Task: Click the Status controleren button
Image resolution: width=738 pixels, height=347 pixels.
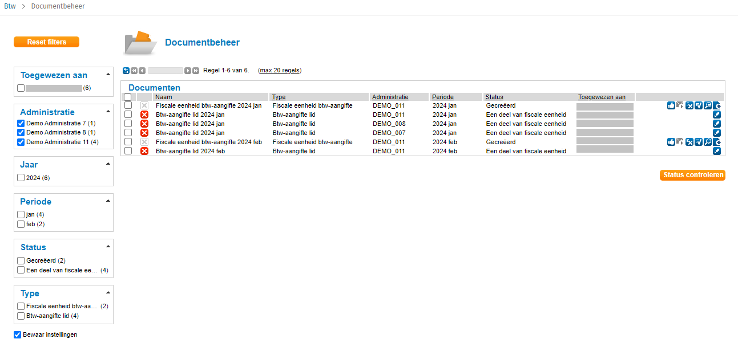Action: tap(692, 175)
